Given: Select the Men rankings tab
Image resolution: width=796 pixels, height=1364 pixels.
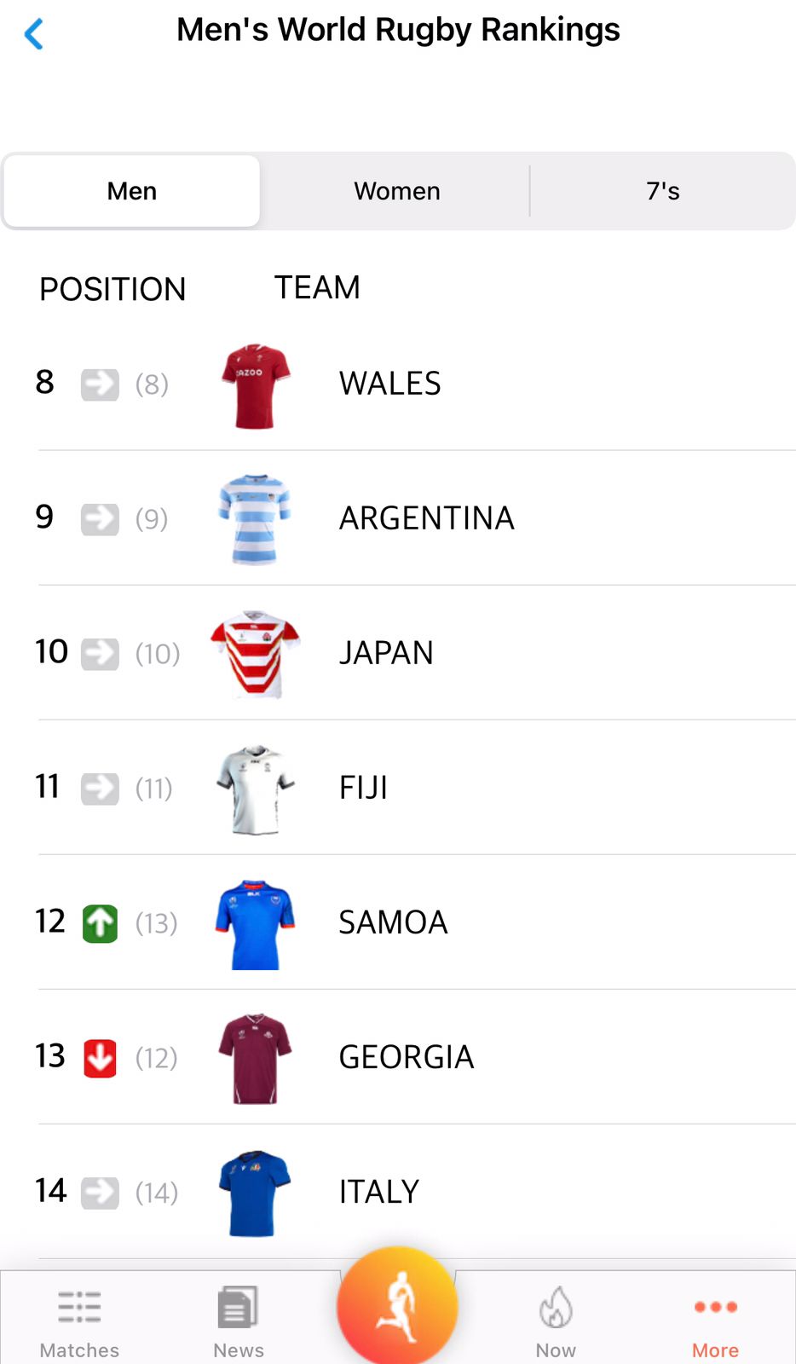Looking at the screenshot, I should coord(132,191).
